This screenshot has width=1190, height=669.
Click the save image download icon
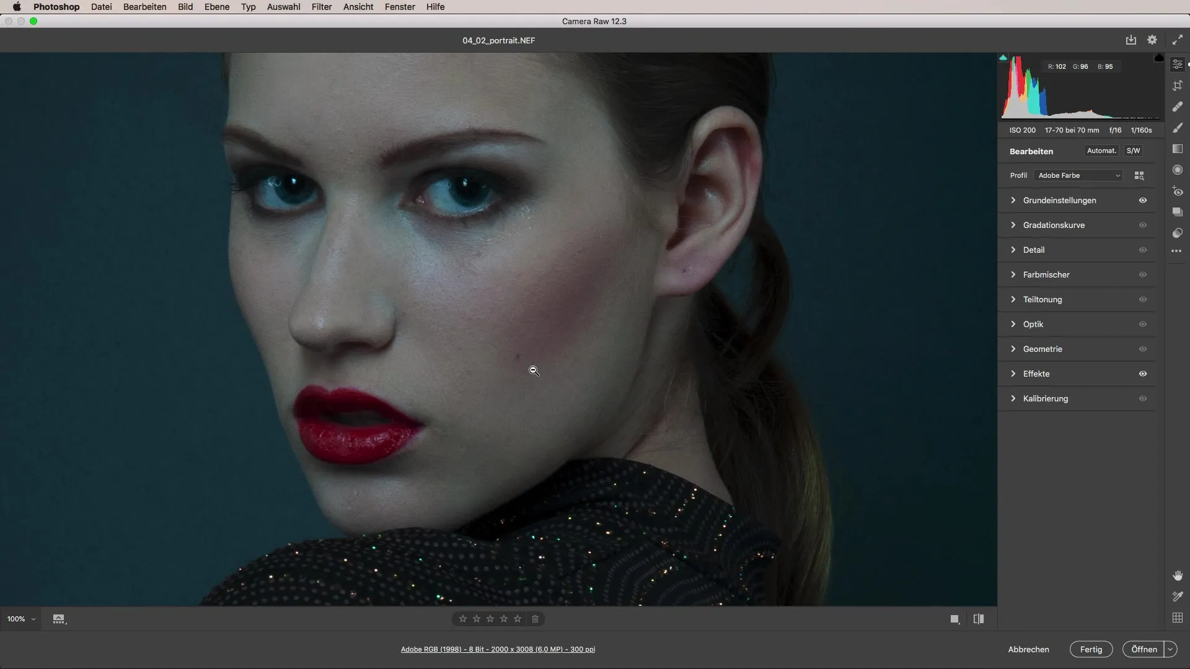[x=1131, y=40]
